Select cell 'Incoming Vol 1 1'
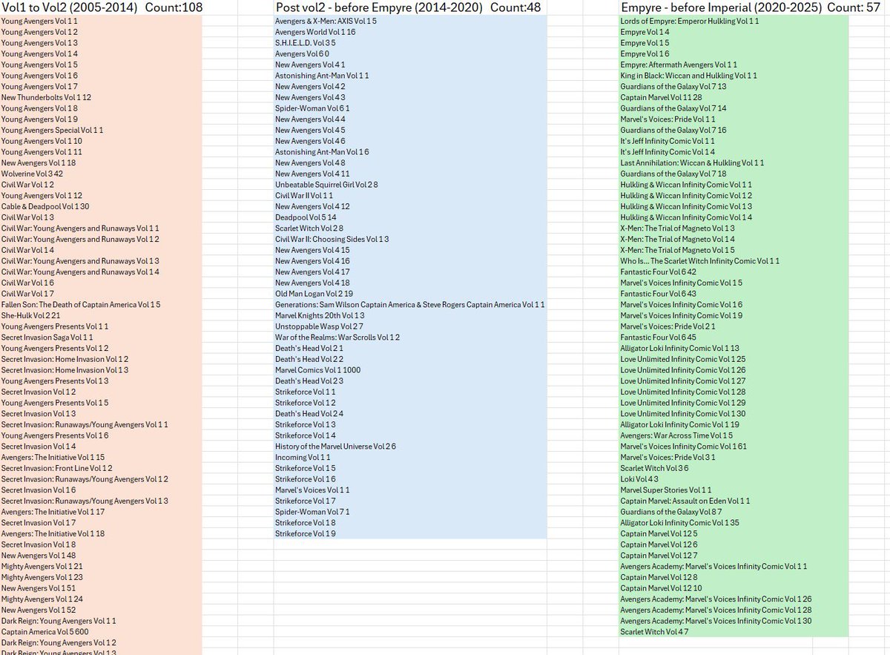Viewport: 890px width, 655px height. [410, 457]
